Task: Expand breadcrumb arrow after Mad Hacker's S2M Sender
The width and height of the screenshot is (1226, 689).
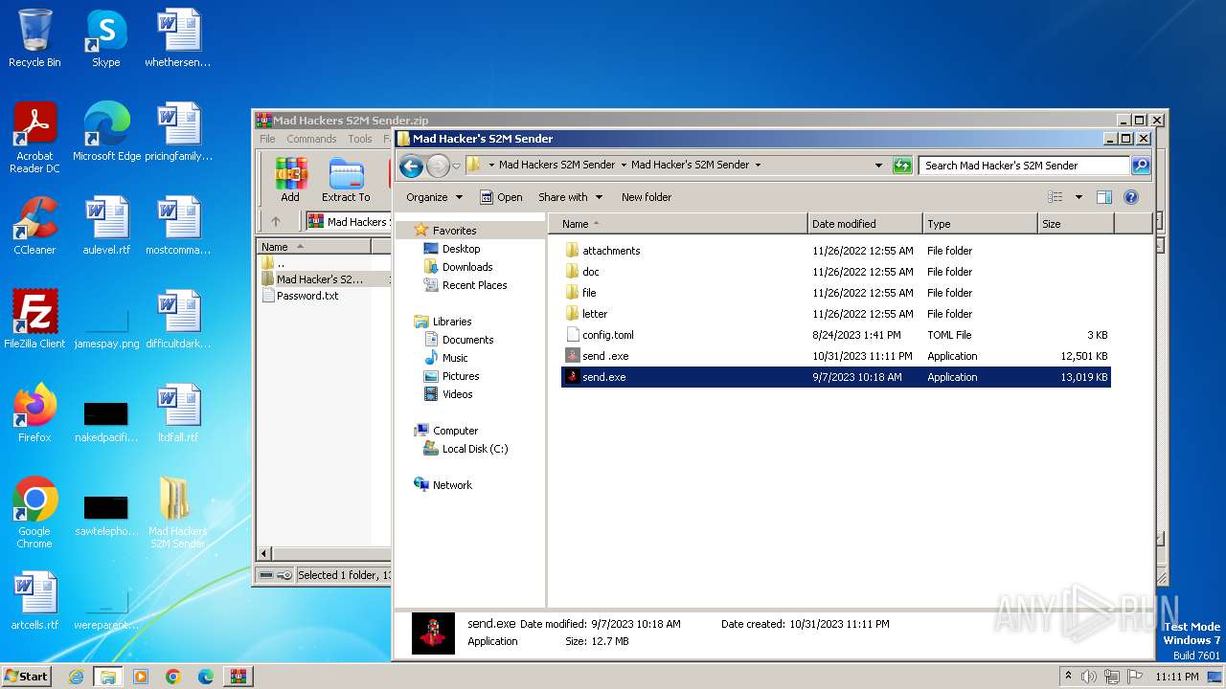Action: (758, 166)
